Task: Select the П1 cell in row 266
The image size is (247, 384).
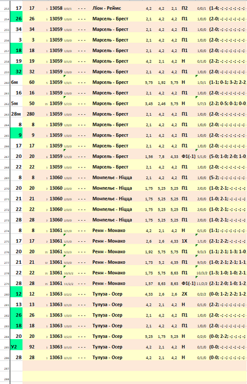Action: [184, 146]
